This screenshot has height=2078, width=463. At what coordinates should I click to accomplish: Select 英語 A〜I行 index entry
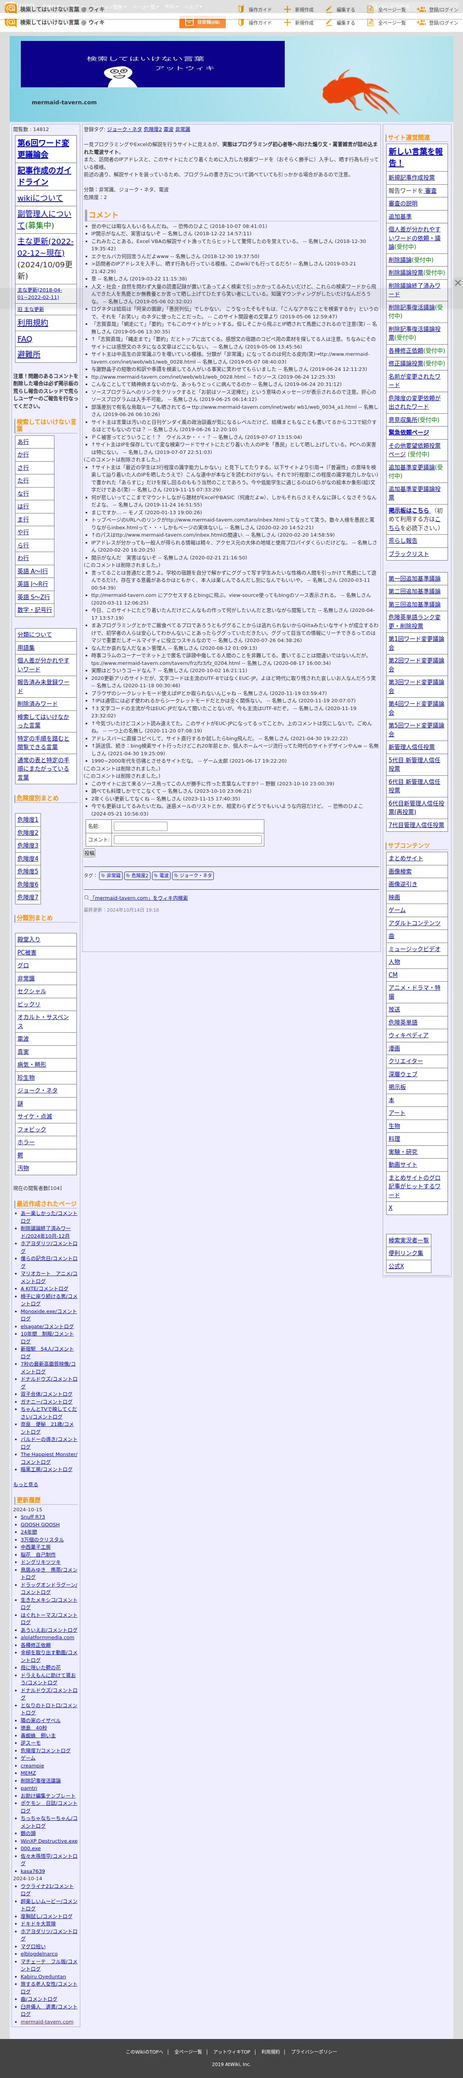33,571
